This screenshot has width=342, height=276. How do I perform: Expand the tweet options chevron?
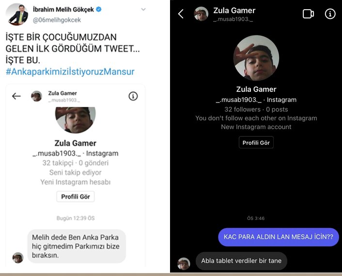(143, 9)
